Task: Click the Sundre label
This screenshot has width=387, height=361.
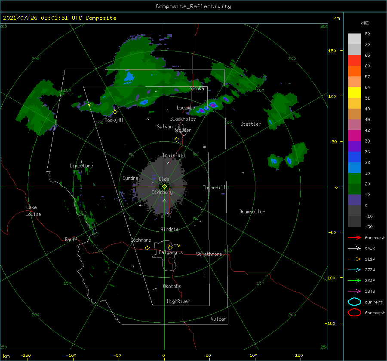Action: click(130, 178)
